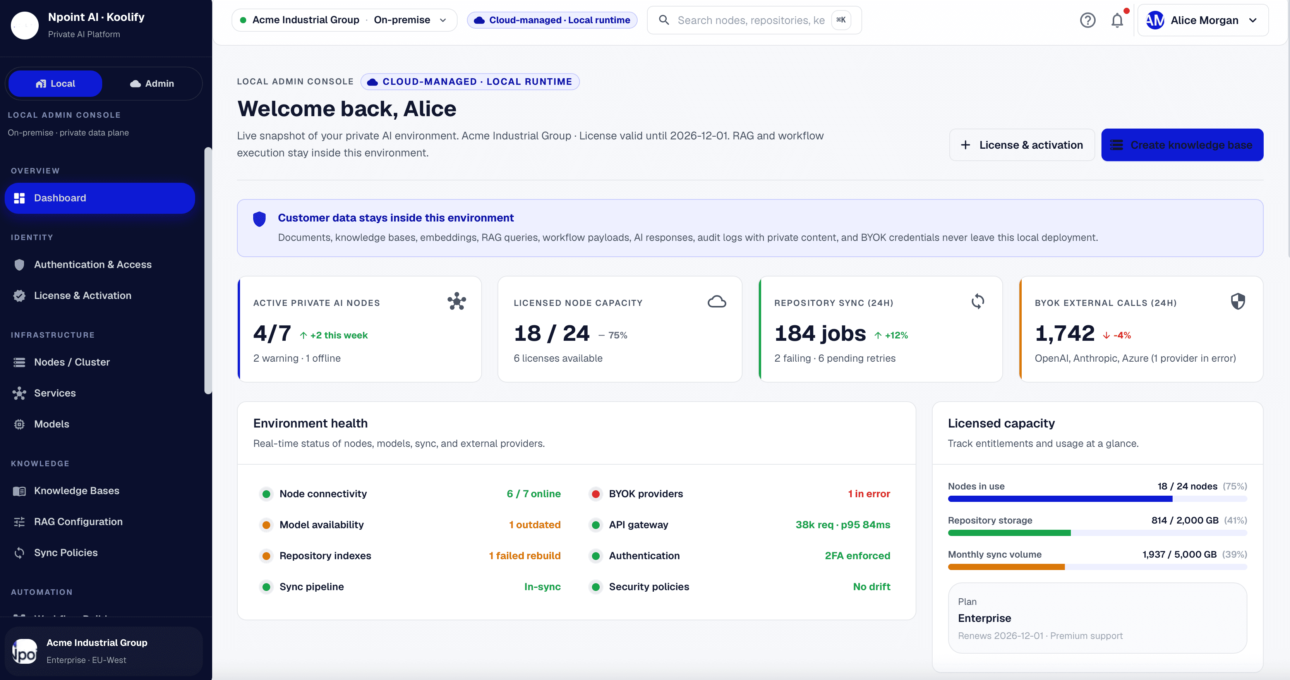The image size is (1290, 680).
Task: Click the Nodes / Cluster server icon
Action: [19, 362]
